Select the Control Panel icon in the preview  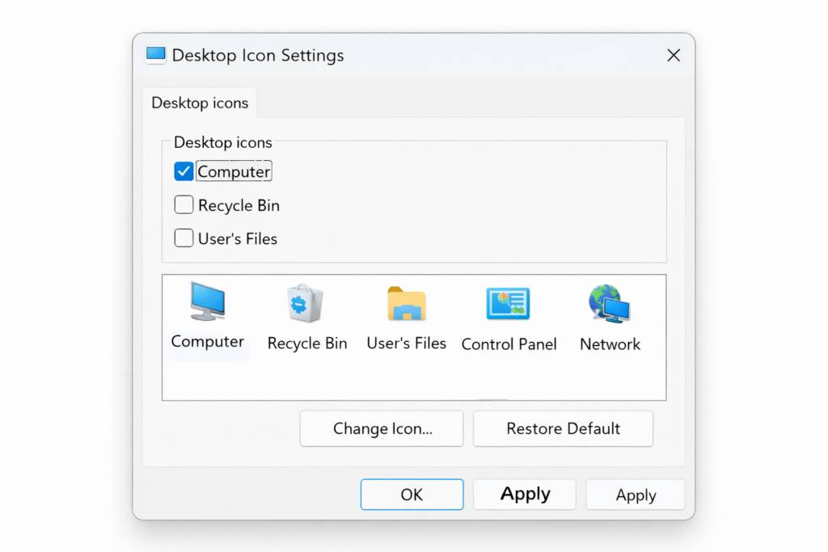tap(509, 304)
